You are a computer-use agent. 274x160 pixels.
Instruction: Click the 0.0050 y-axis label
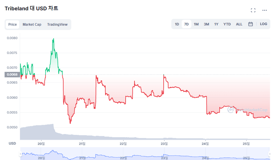[12, 127]
